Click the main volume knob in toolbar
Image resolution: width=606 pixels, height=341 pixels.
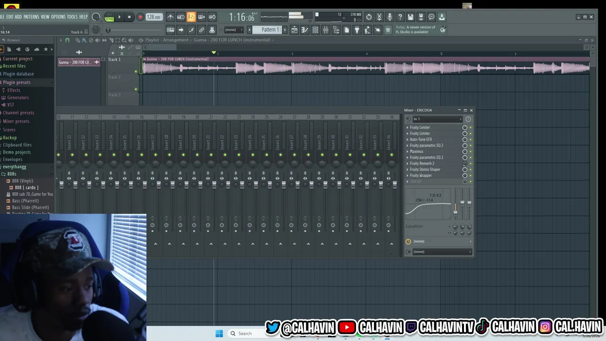click(96, 17)
